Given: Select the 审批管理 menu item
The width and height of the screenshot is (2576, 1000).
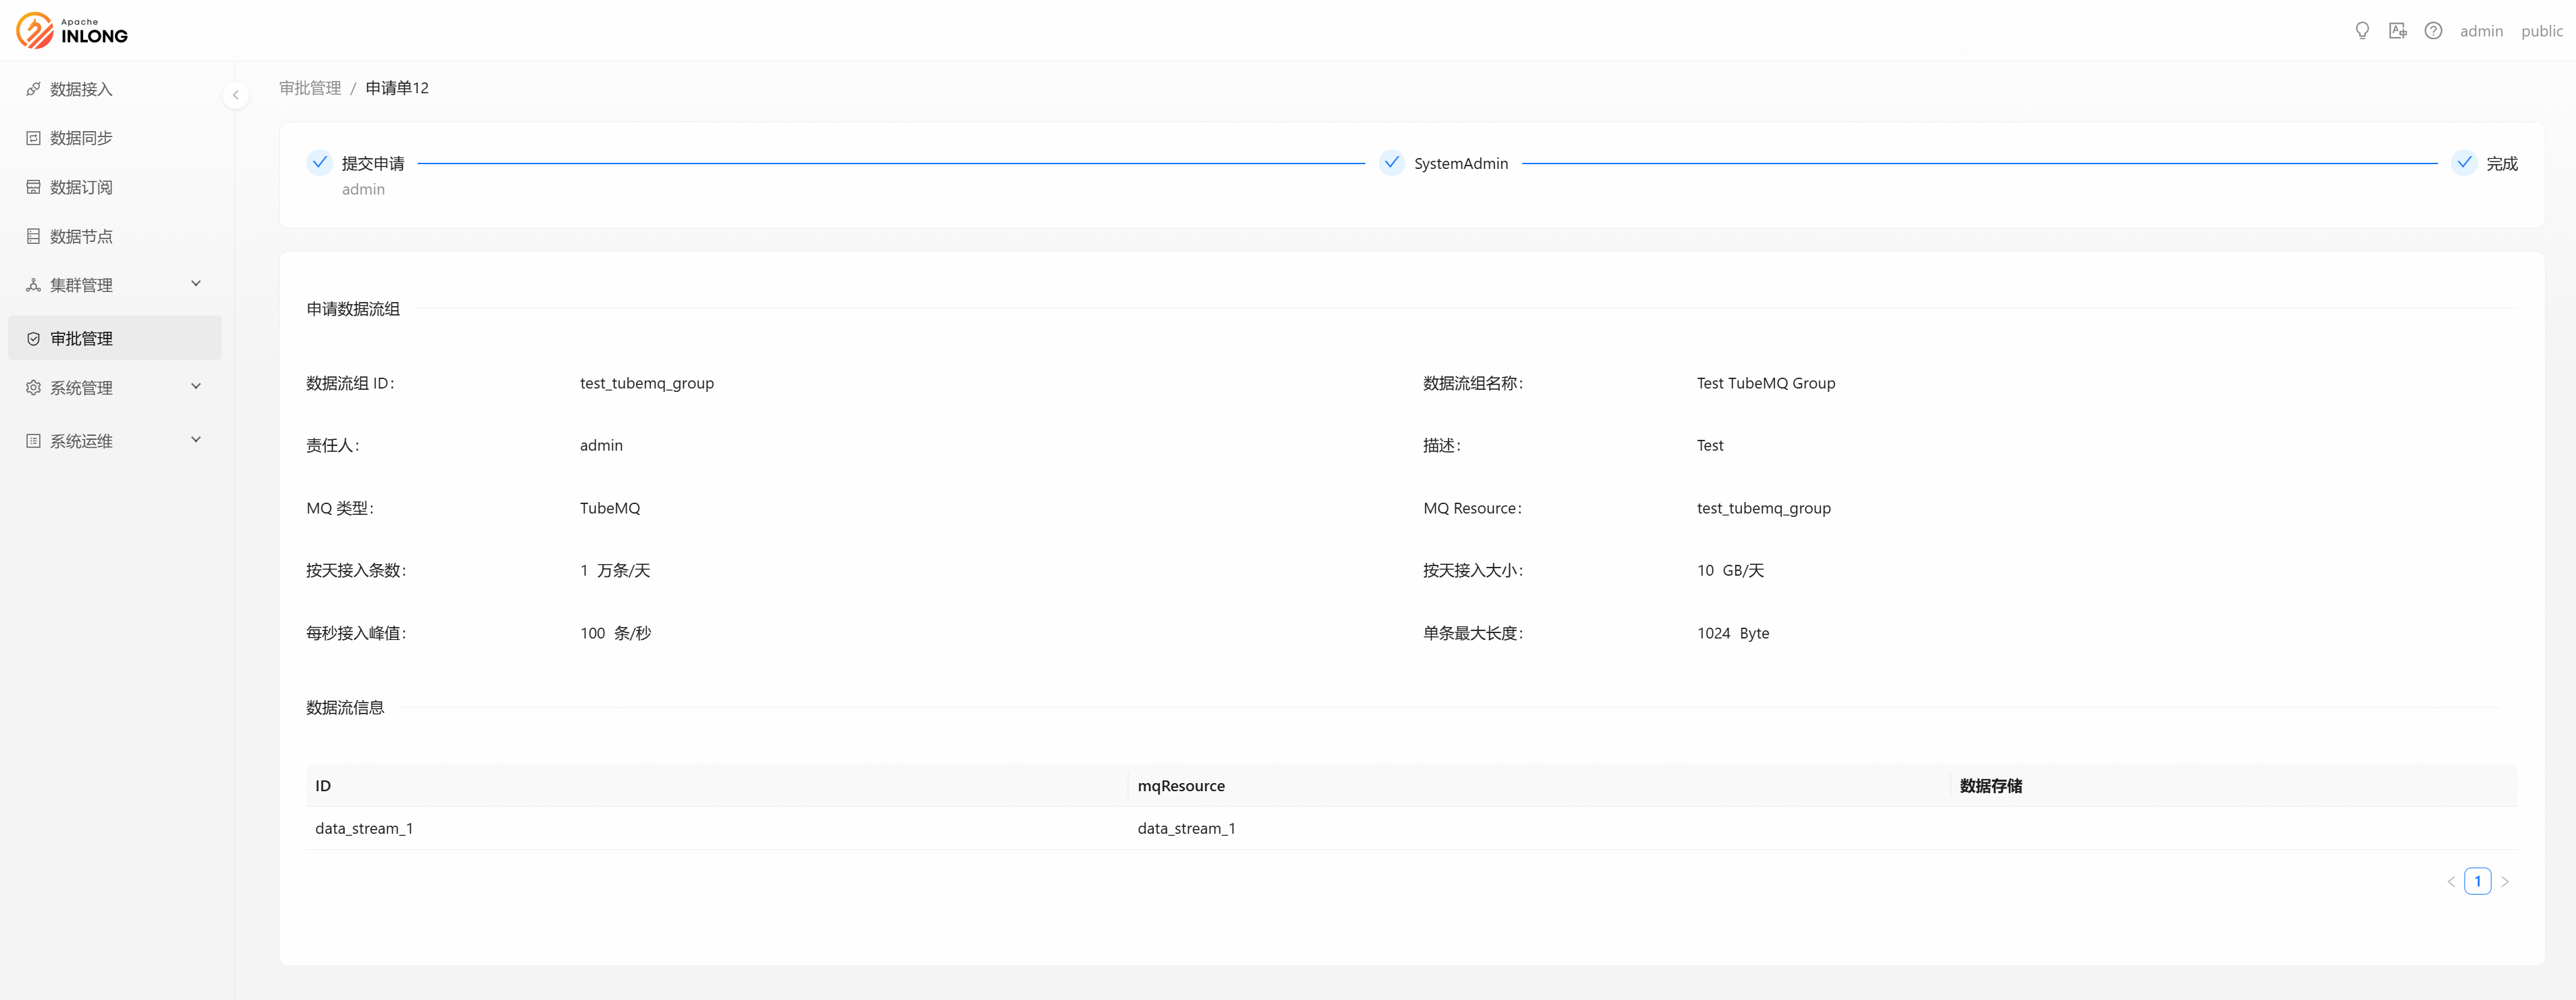Looking at the screenshot, I should coord(81,338).
